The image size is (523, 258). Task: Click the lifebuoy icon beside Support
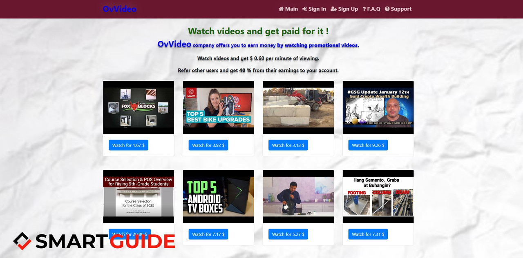(387, 9)
